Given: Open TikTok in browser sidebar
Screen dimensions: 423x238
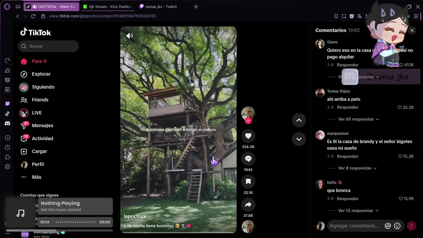Looking at the screenshot, I should (x=7, y=114).
